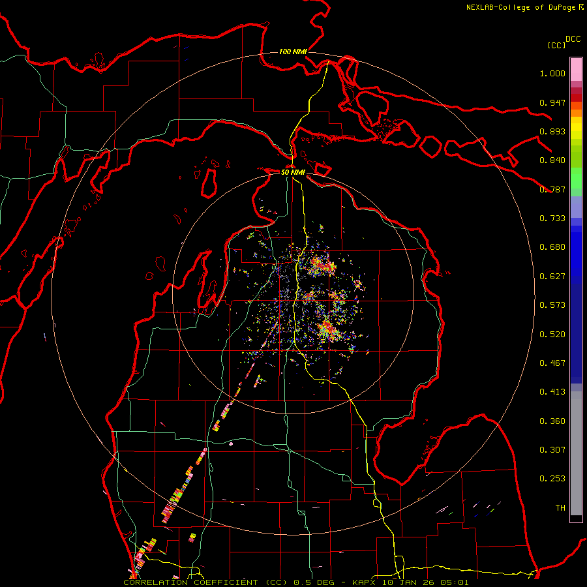
Task: Click the [CC] legend unit label
Action: 557,45
